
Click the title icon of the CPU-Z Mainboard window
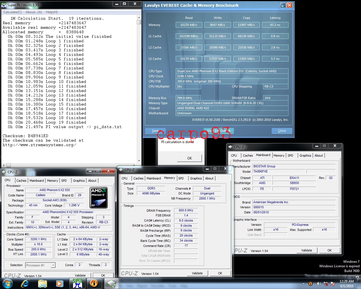pos(230,147)
